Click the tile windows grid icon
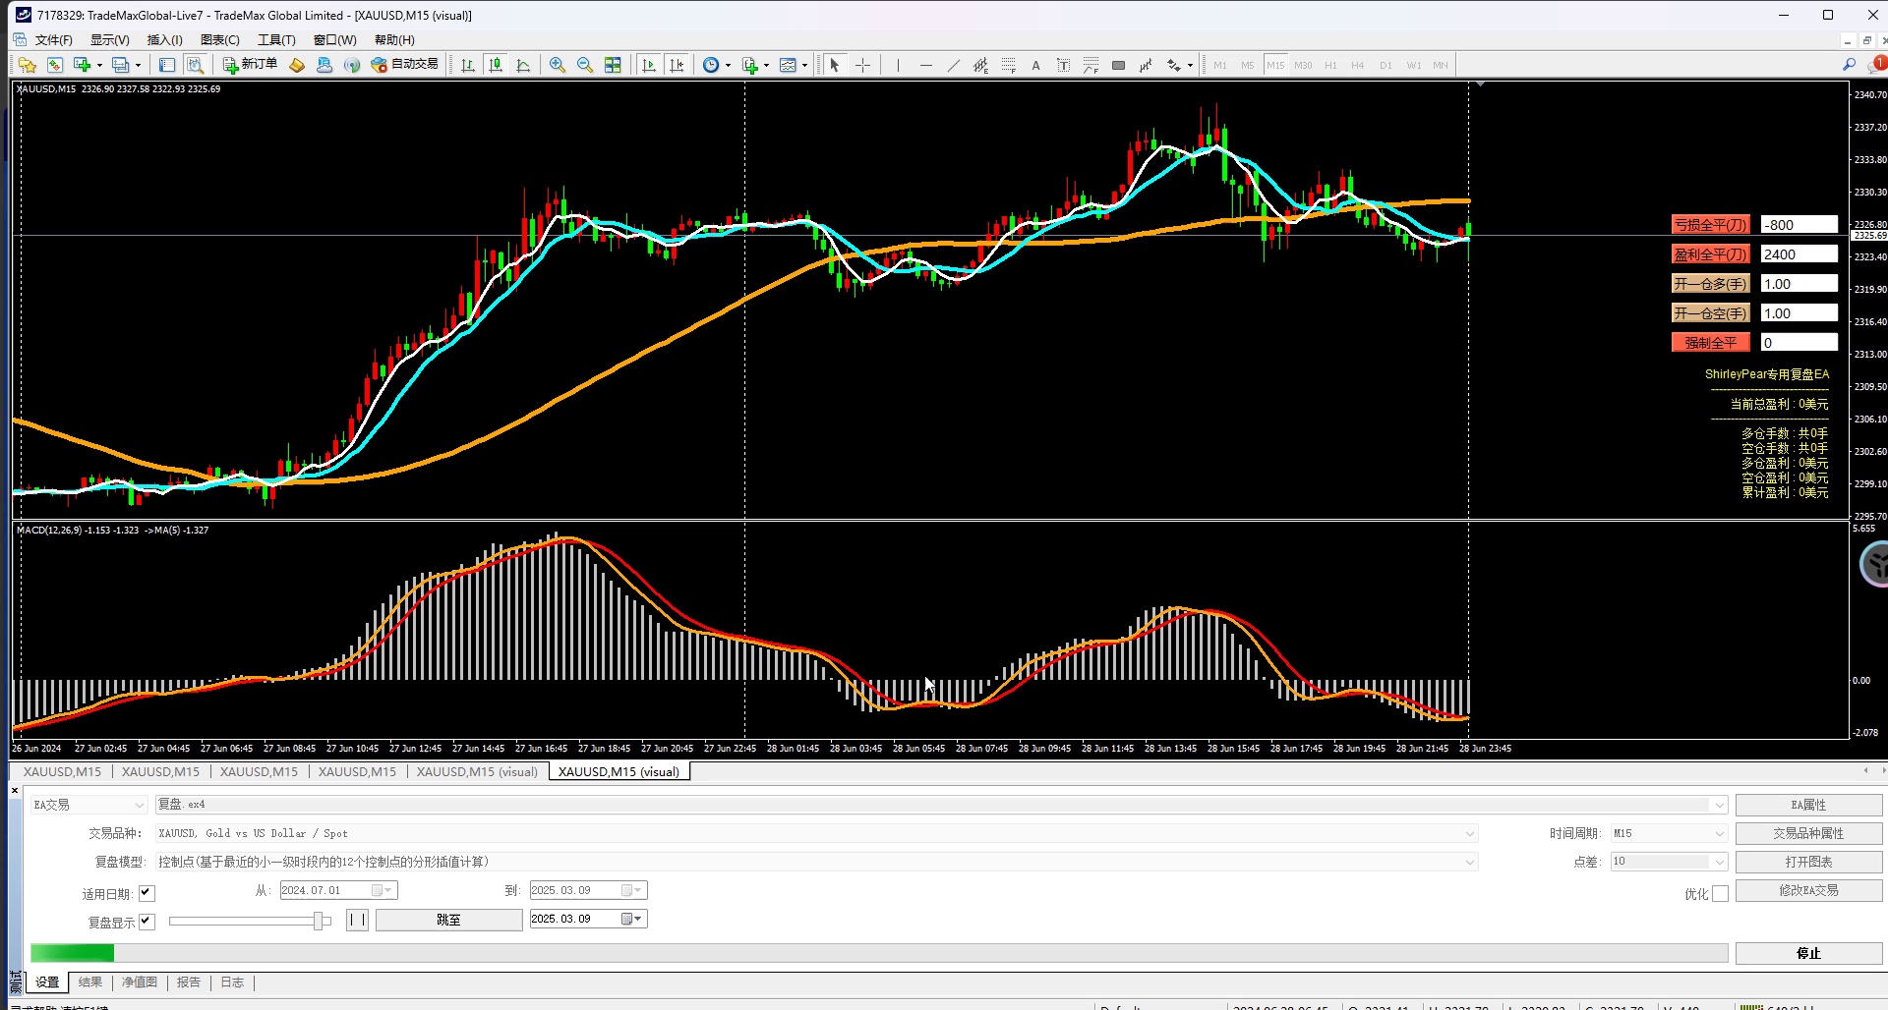1888x1010 pixels. pyautogui.click(x=613, y=65)
